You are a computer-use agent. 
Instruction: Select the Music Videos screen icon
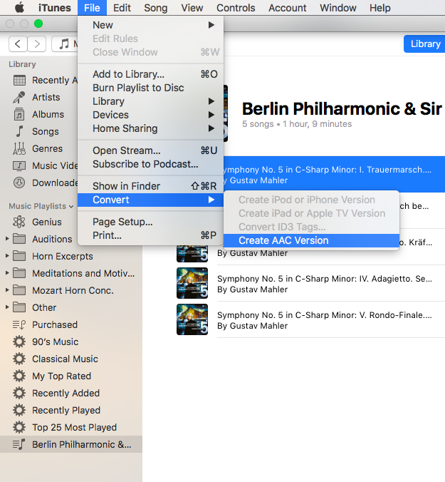tap(19, 165)
